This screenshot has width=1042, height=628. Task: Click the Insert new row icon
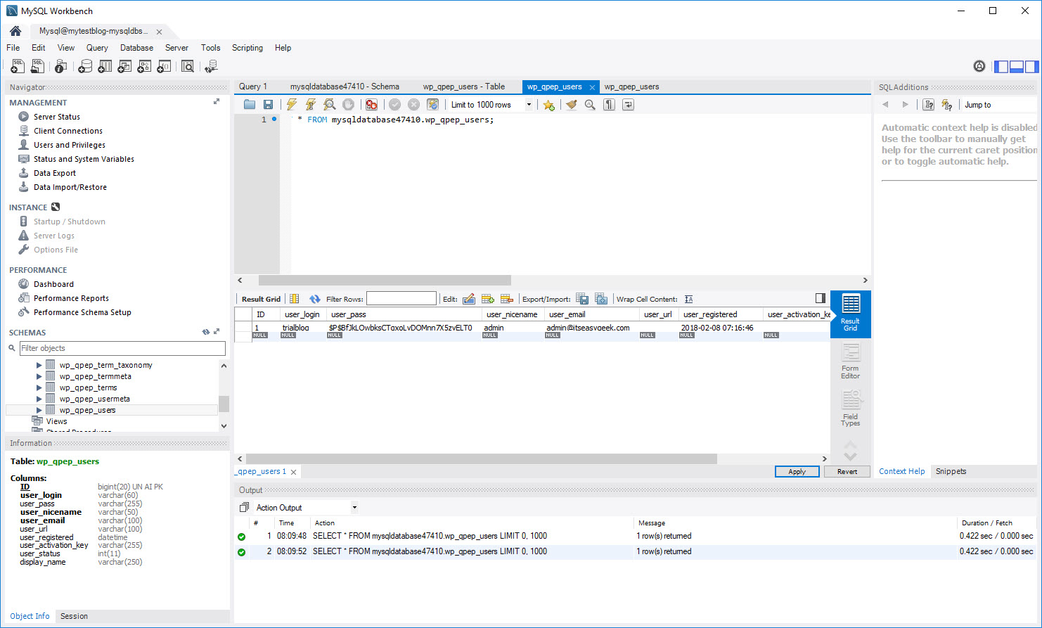coord(487,298)
